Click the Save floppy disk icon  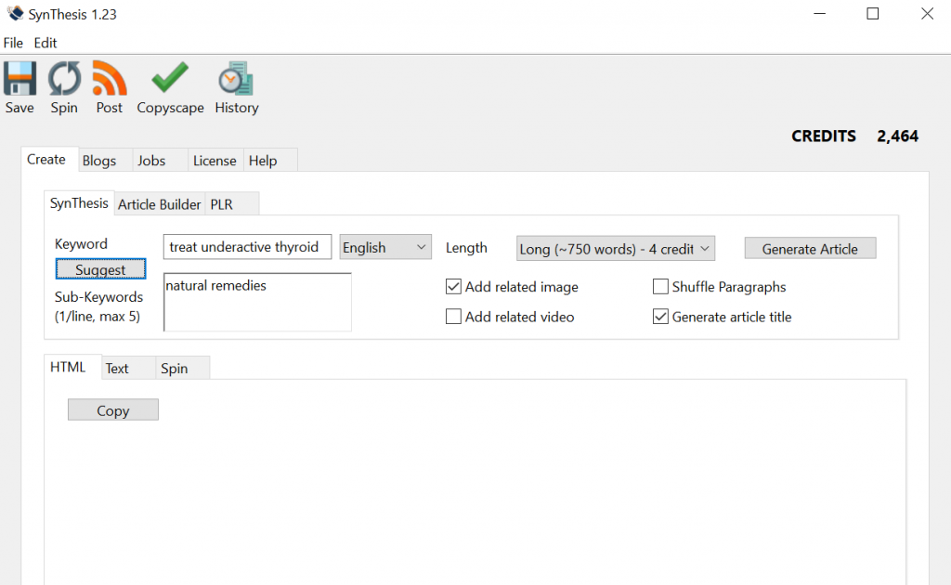coord(20,79)
